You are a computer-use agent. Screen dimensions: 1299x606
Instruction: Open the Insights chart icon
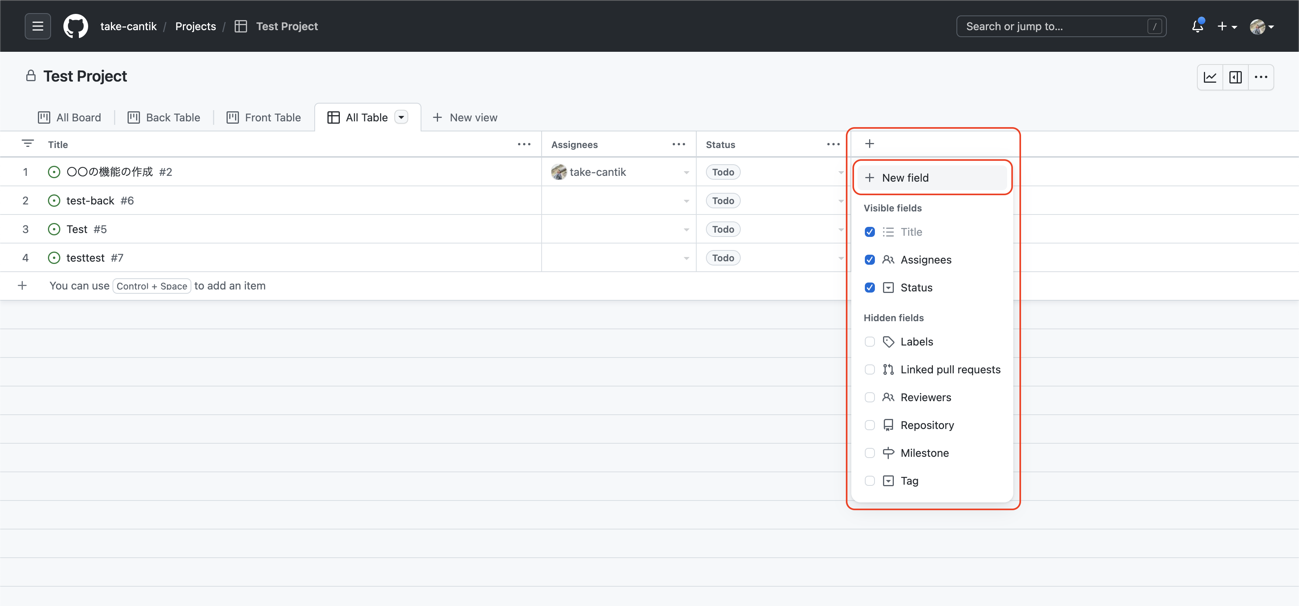pyautogui.click(x=1210, y=77)
